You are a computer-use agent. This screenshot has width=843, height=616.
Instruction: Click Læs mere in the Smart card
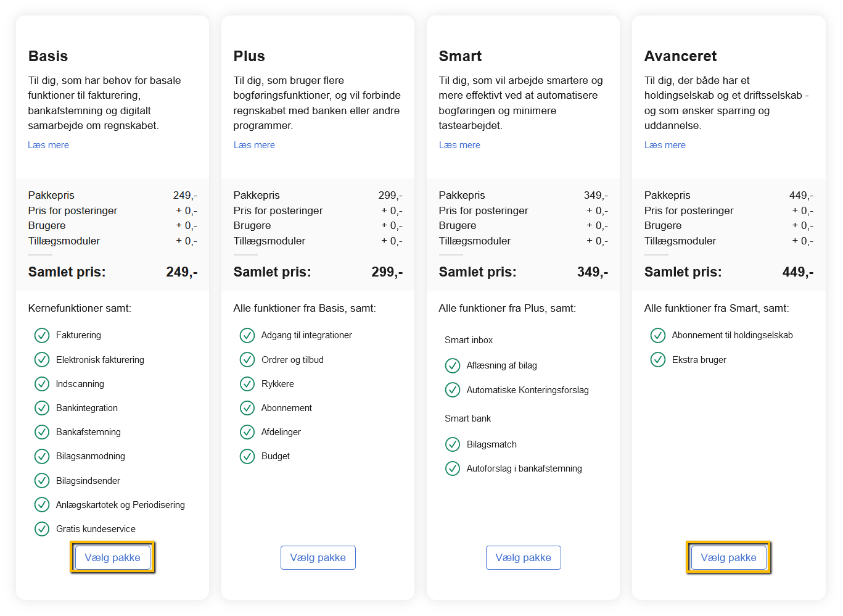point(459,145)
